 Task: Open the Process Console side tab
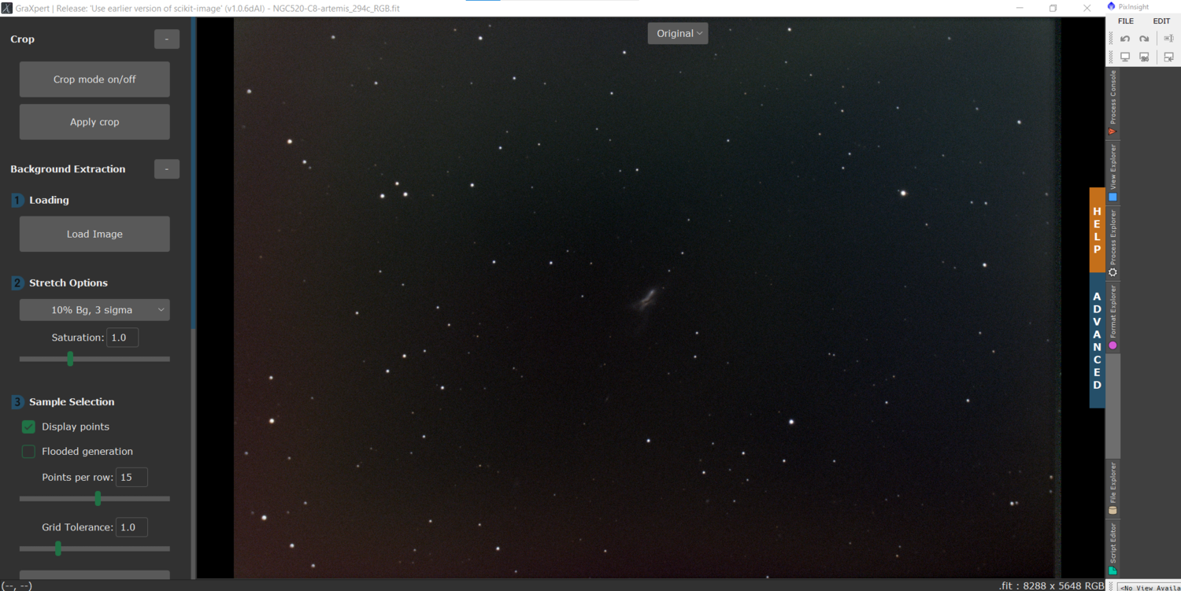coord(1113,102)
